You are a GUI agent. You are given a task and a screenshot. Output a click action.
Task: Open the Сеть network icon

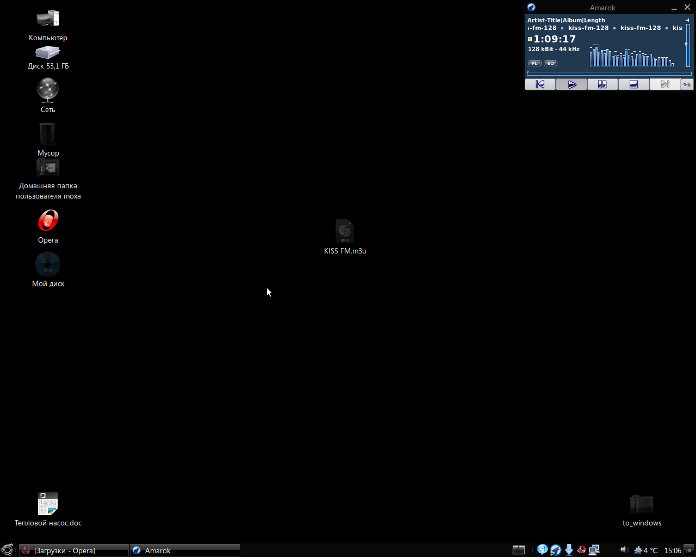pos(48,95)
